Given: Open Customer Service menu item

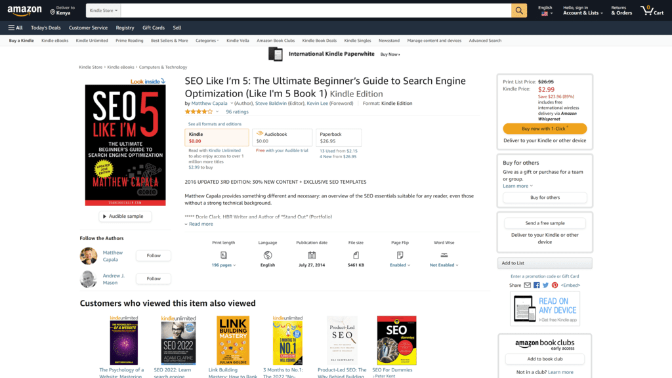Looking at the screenshot, I should tap(89, 28).
